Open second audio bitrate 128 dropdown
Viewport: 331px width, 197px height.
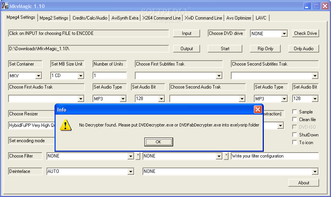(x=315, y=98)
